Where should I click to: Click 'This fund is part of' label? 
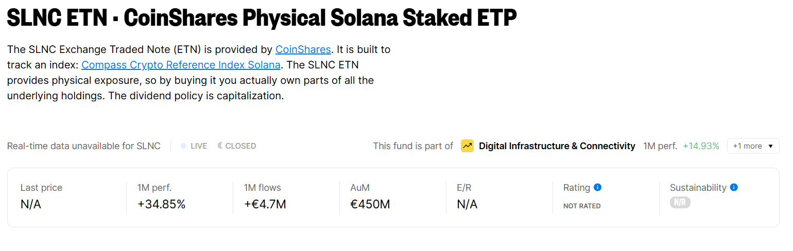(x=413, y=146)
